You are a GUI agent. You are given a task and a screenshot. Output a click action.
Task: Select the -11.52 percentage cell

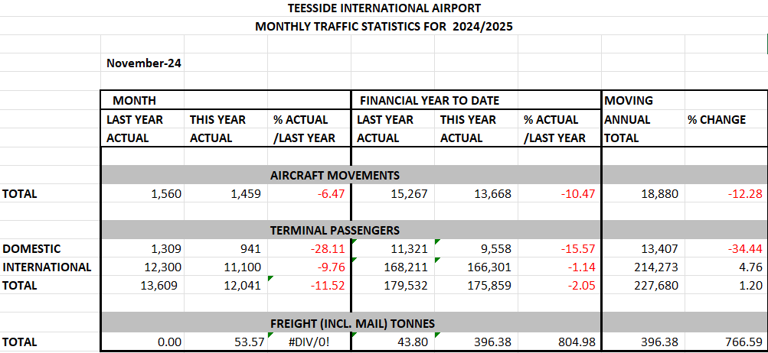click(309, 286)
